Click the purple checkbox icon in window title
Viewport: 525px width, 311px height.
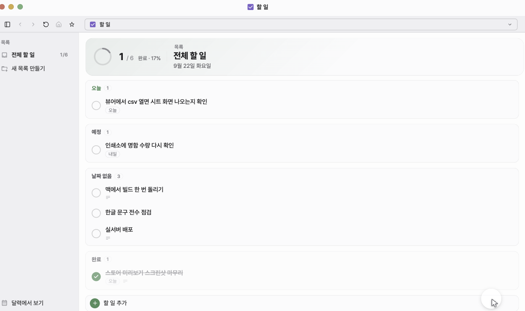[251, 7]
